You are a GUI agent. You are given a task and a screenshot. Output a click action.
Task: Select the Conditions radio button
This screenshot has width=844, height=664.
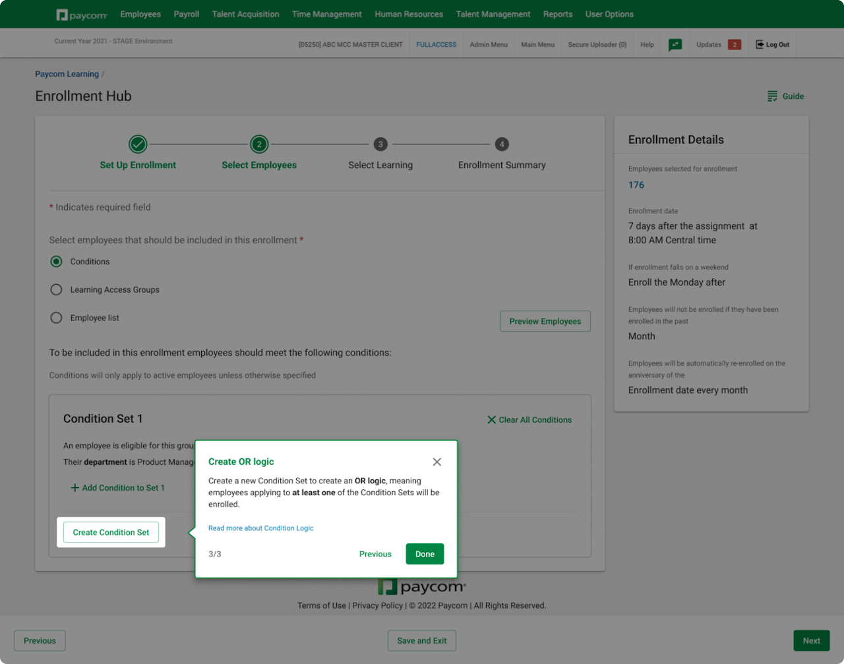pos(57,262)
